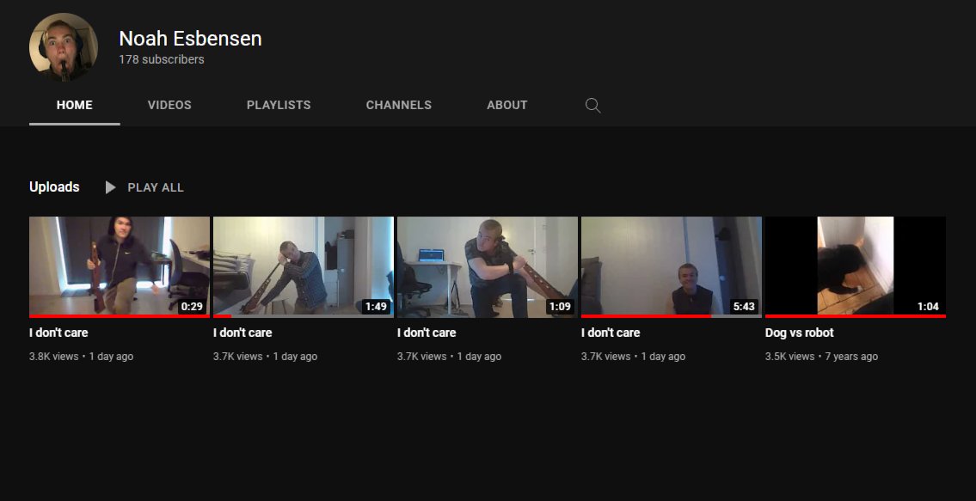Play the 1:49 I don't care thumbnail

coord(304,267)
